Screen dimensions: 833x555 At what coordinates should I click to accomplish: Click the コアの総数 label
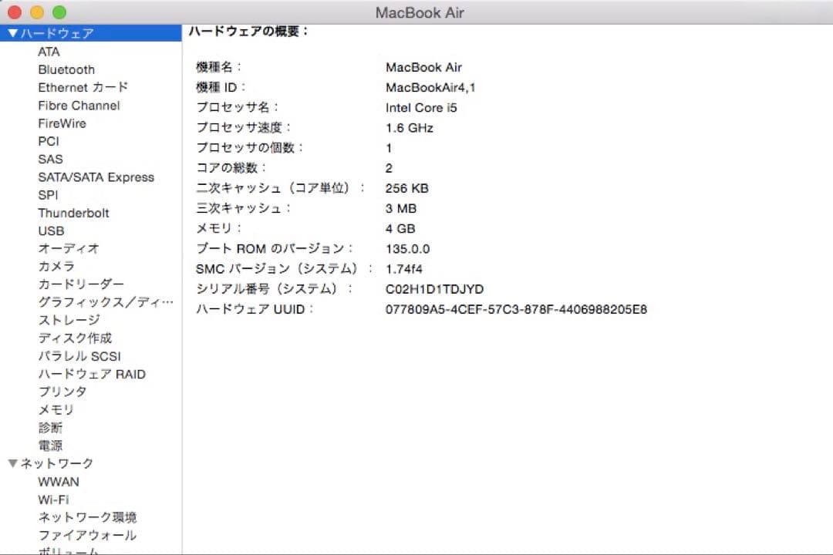pos(231,168)
